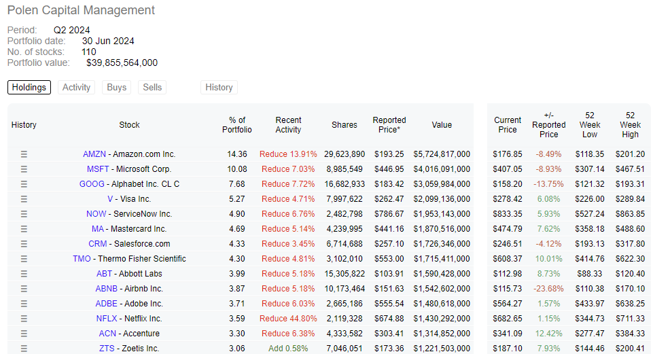Image resolution: width=653 pixels, height=354 pixels.
Task: Open the ABT ticker link
Action: (104, 274)
